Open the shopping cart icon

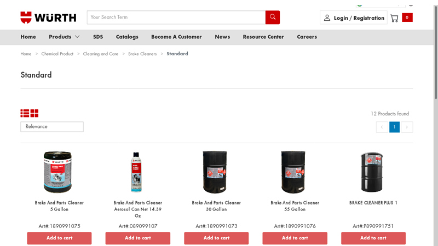(x=394, y=18)
